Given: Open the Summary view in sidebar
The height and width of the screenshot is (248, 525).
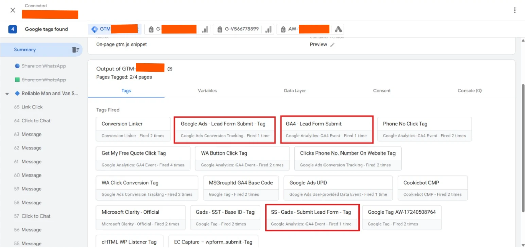Looking at the screenshot, I should coord(41,50).
